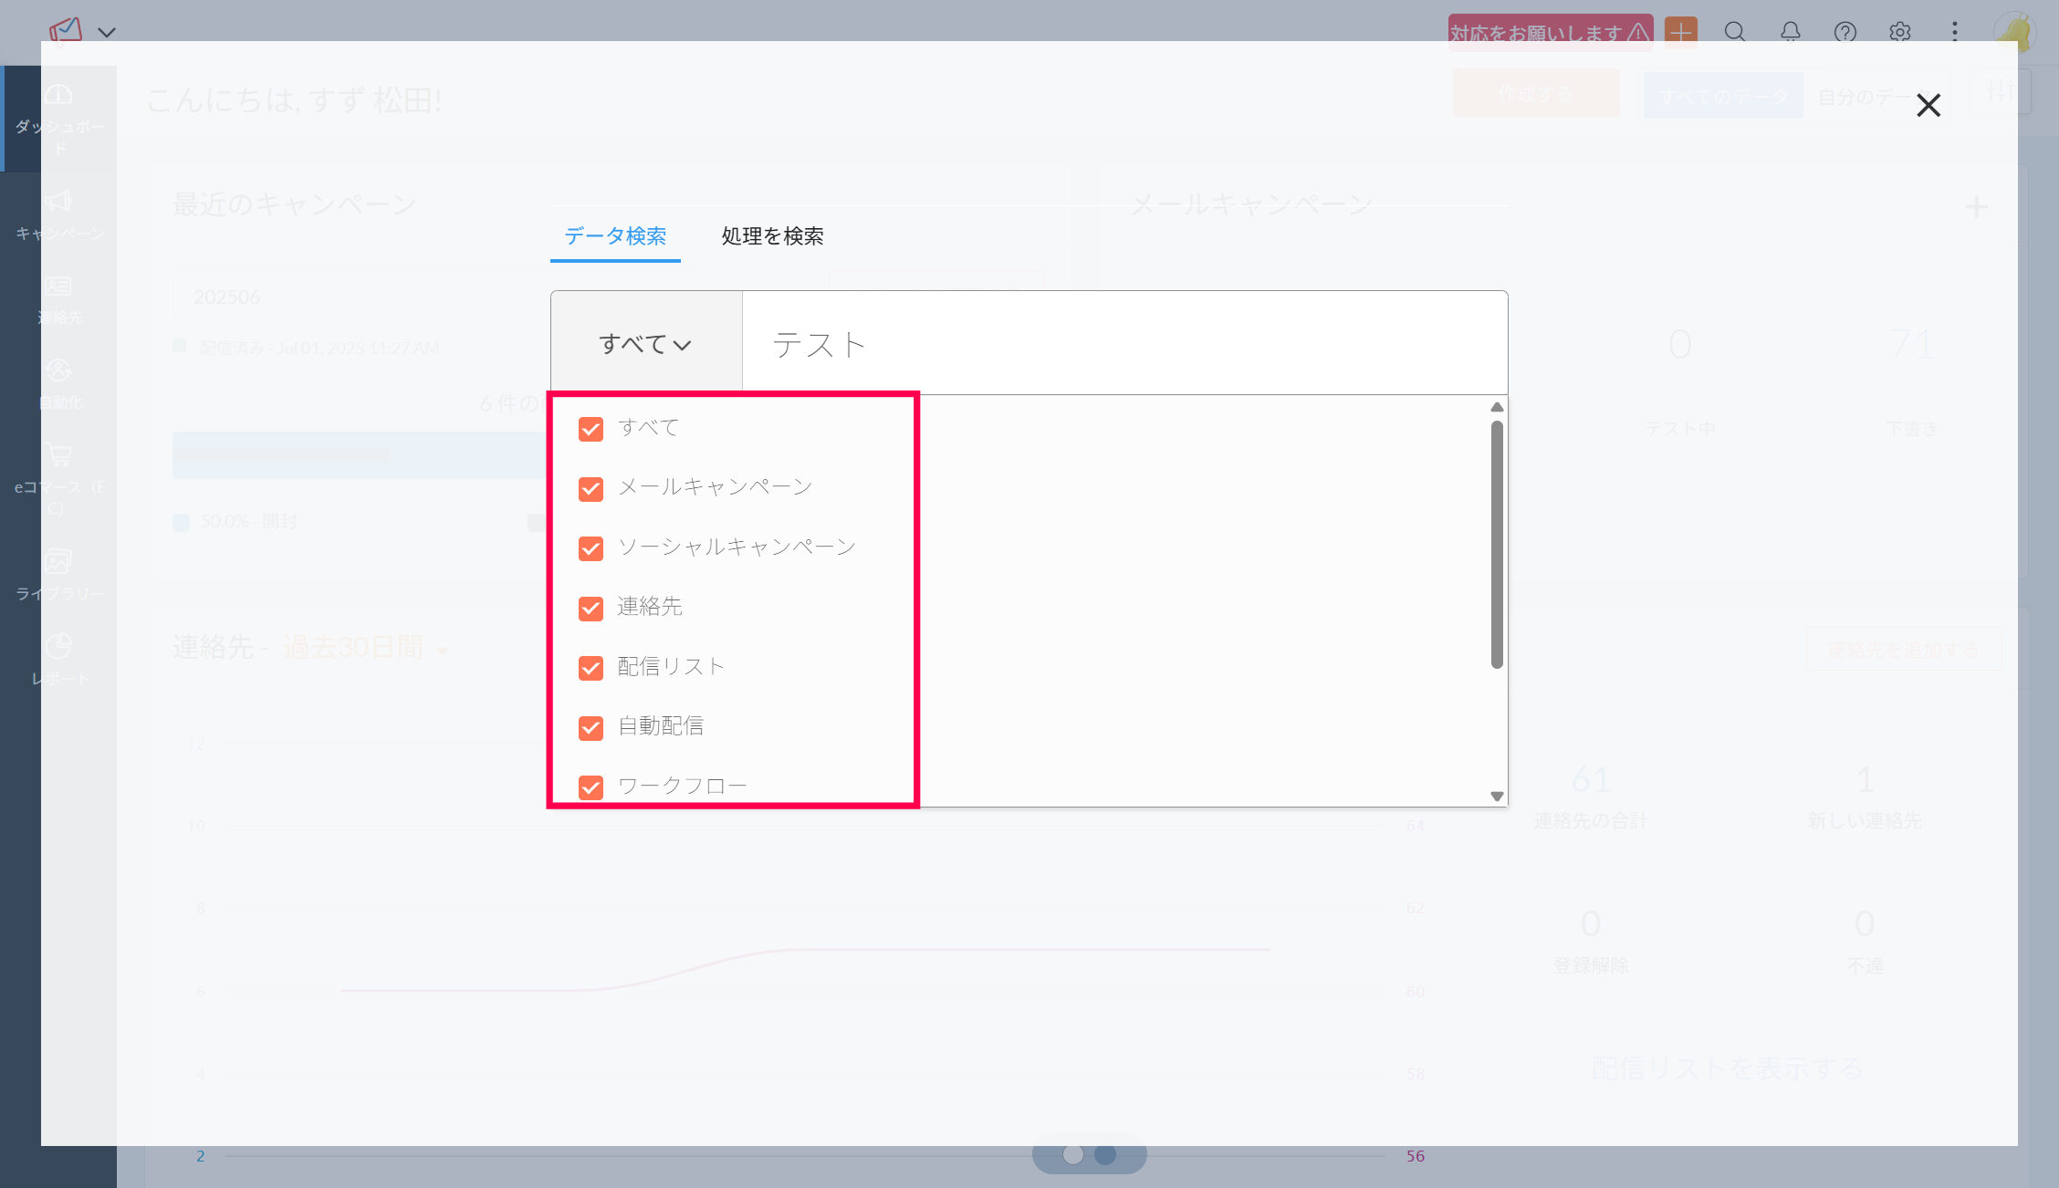Viewport: 2059px width, 1188px height.
Task: Click the search magnifier icon in top bar
Action: pyautogui.click(x=1735, y=32)
